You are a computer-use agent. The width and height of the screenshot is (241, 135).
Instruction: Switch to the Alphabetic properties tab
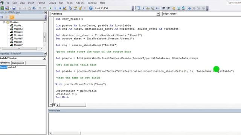(x=5, y=63)
